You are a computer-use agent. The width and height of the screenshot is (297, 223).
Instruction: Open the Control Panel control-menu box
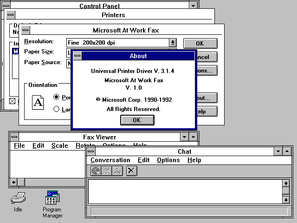(6, 5)
